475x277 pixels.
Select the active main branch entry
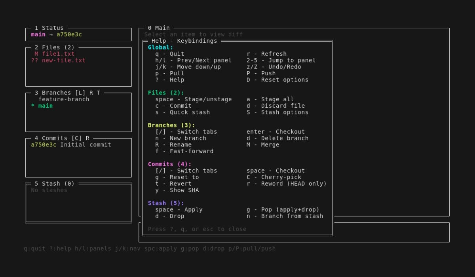pyautogui.click(x=43, y=106)
